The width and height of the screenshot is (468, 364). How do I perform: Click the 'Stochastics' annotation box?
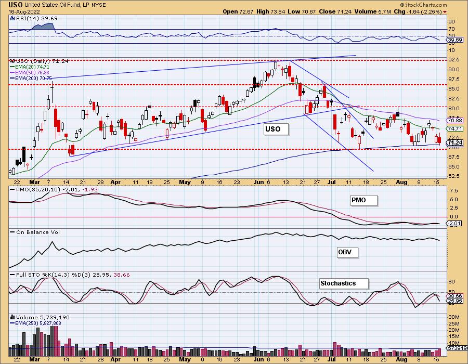pos(344,283)
